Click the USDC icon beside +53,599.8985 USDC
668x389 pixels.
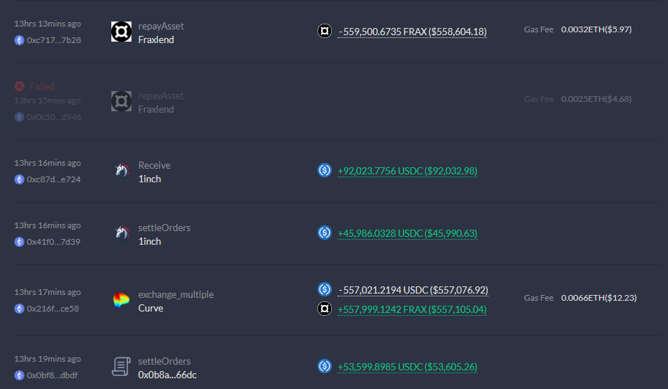coord(325,366)
